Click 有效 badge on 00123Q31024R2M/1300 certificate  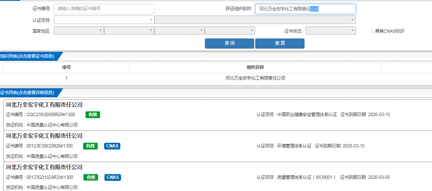coord(91,178)
